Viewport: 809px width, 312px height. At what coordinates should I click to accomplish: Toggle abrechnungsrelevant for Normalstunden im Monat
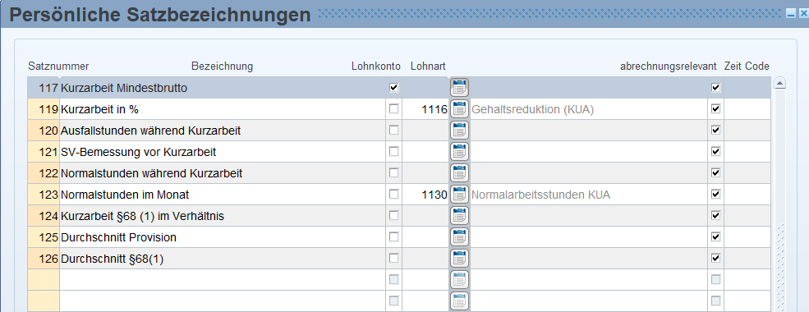tap(715, 195)
